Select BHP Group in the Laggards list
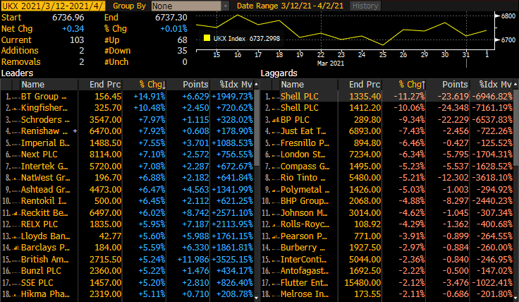 (x=386, y=201)
